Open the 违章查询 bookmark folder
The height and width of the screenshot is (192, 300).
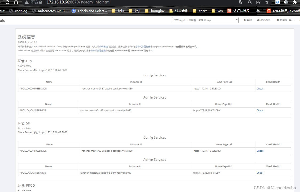click(179, 11)
